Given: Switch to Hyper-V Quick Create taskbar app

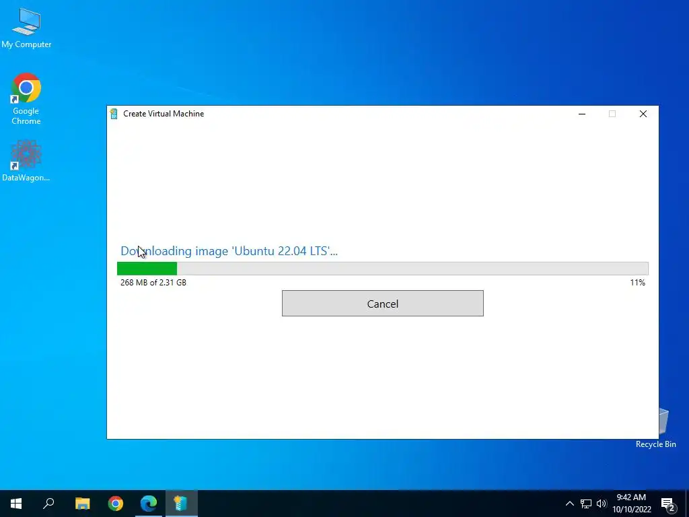Looking at the screenshot, I should click(181, 504).
